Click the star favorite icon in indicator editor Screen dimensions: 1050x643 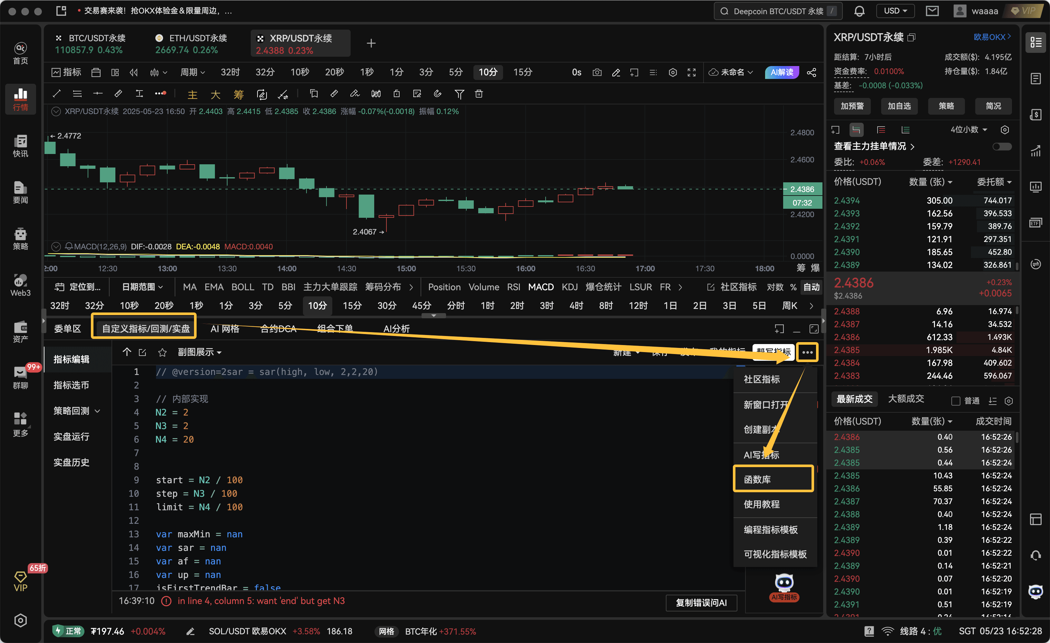coord(162,352)
